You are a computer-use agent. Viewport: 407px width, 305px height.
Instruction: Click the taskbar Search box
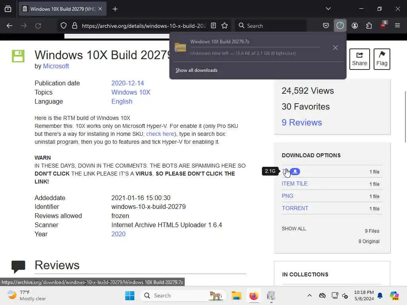184,295
